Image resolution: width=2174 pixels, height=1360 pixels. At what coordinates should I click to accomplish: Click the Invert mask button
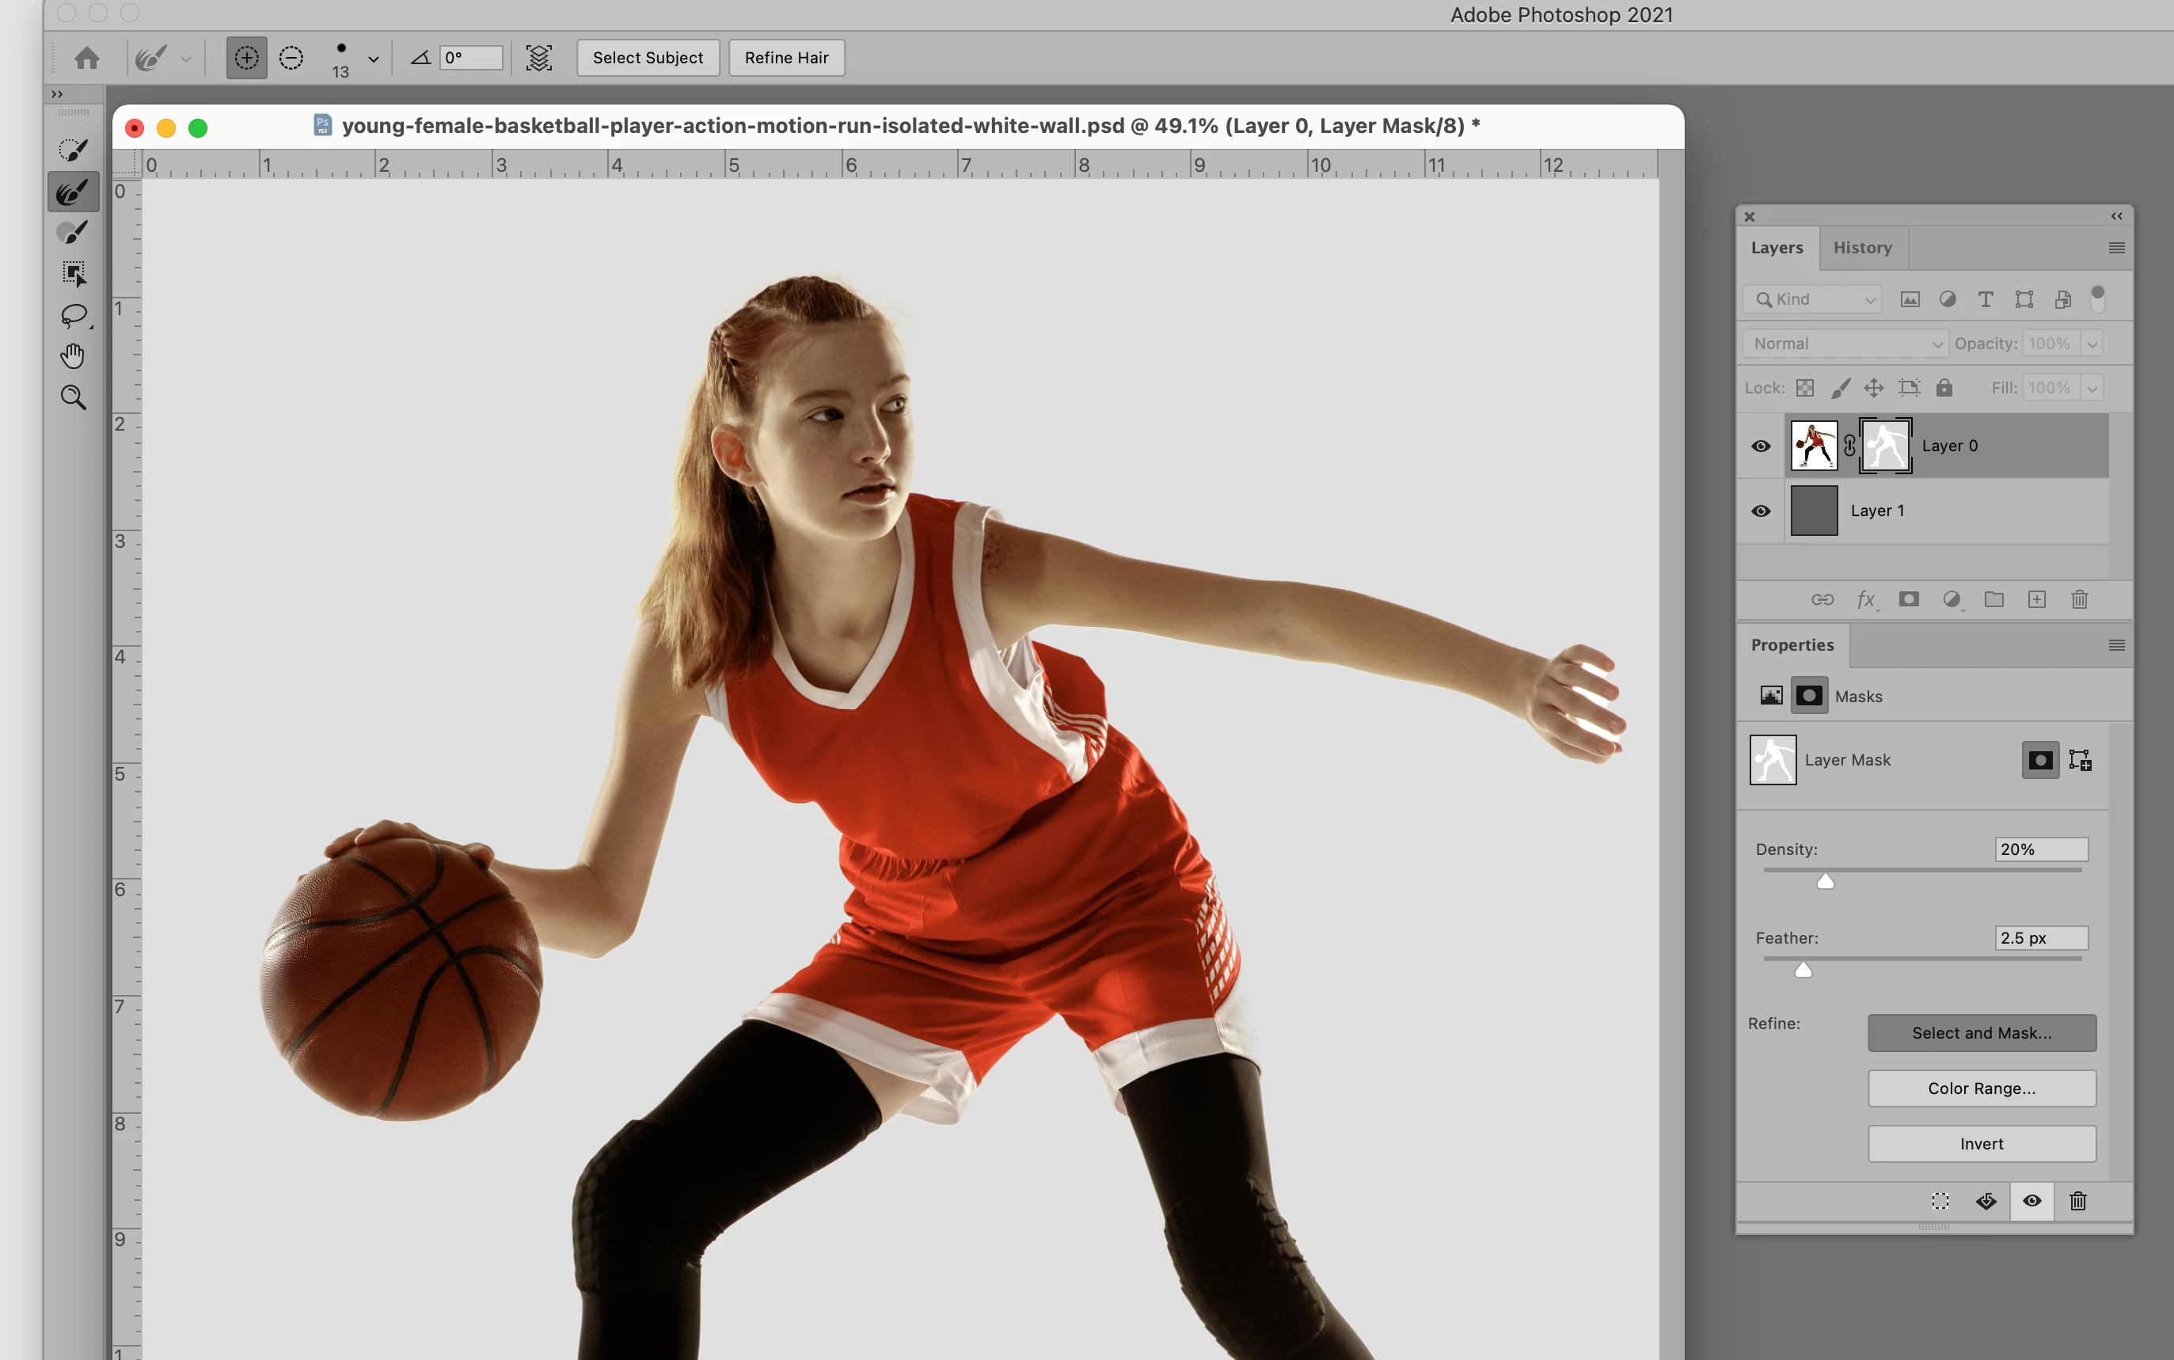tap(1982, 1143)
